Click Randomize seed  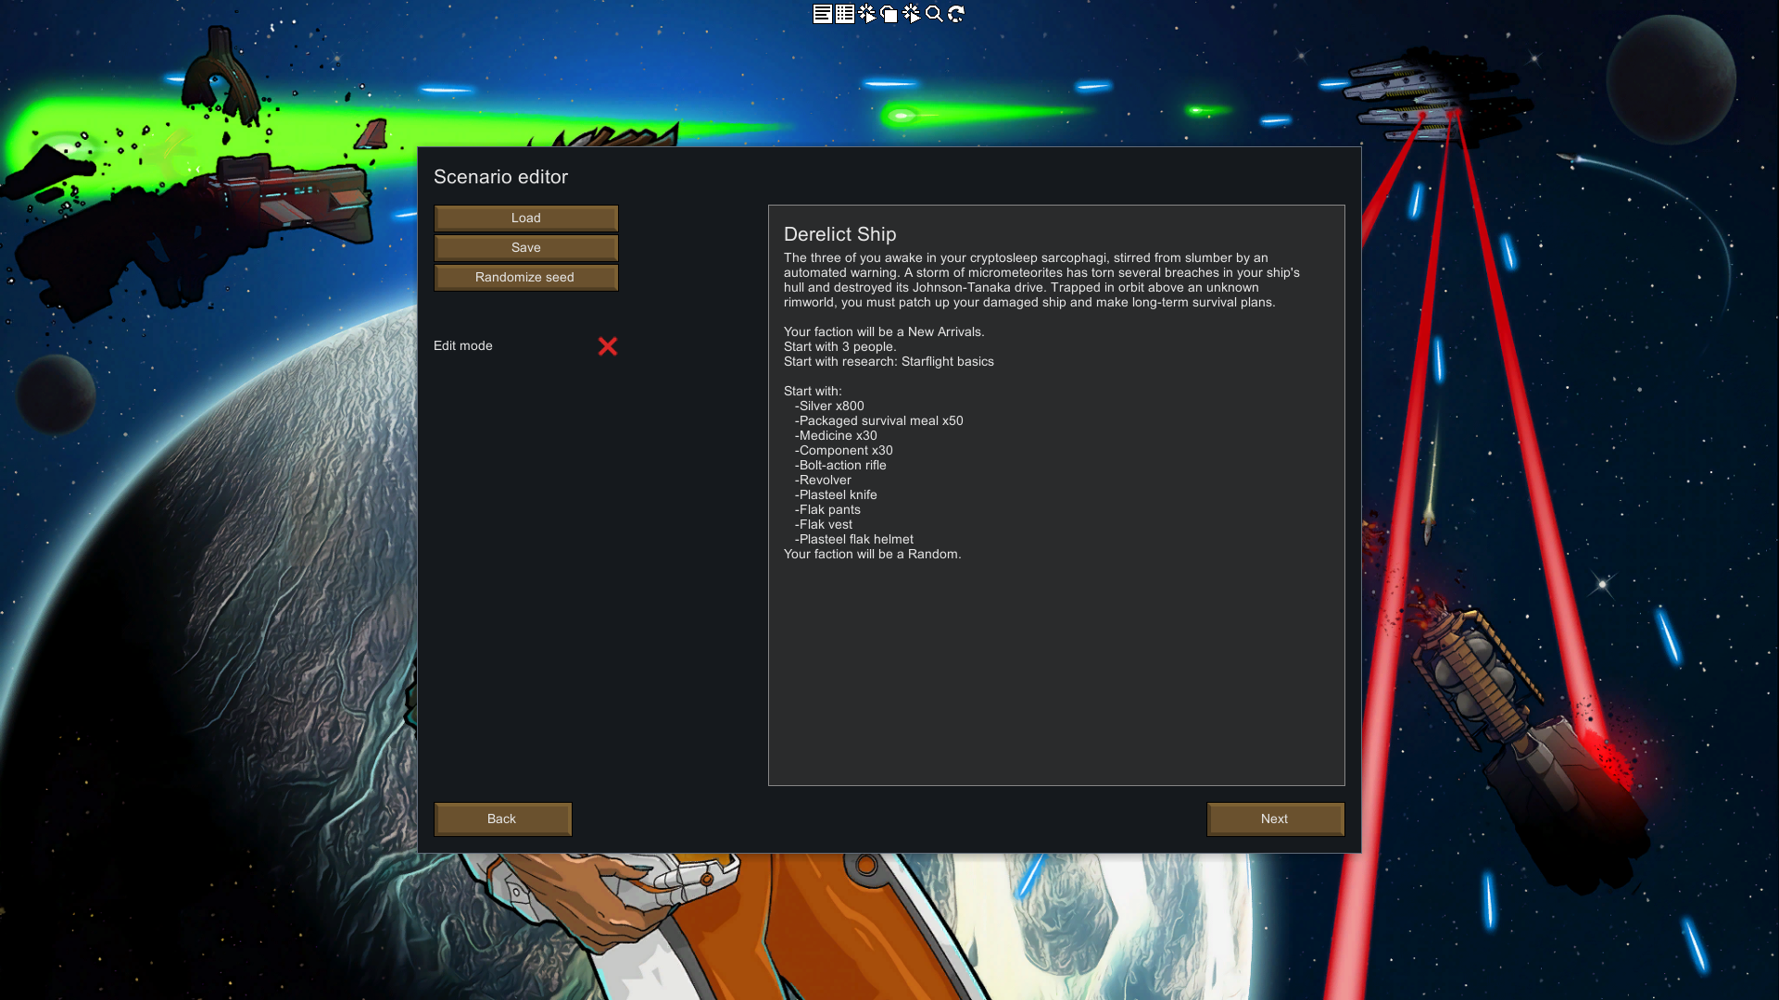coord(526,278)
